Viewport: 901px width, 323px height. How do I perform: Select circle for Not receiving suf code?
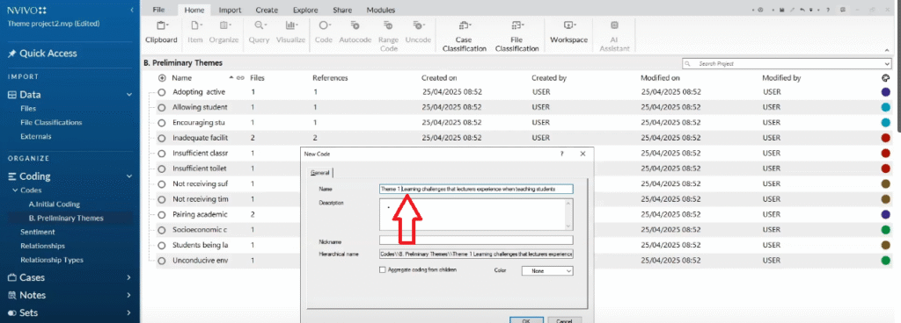[162, 183]
